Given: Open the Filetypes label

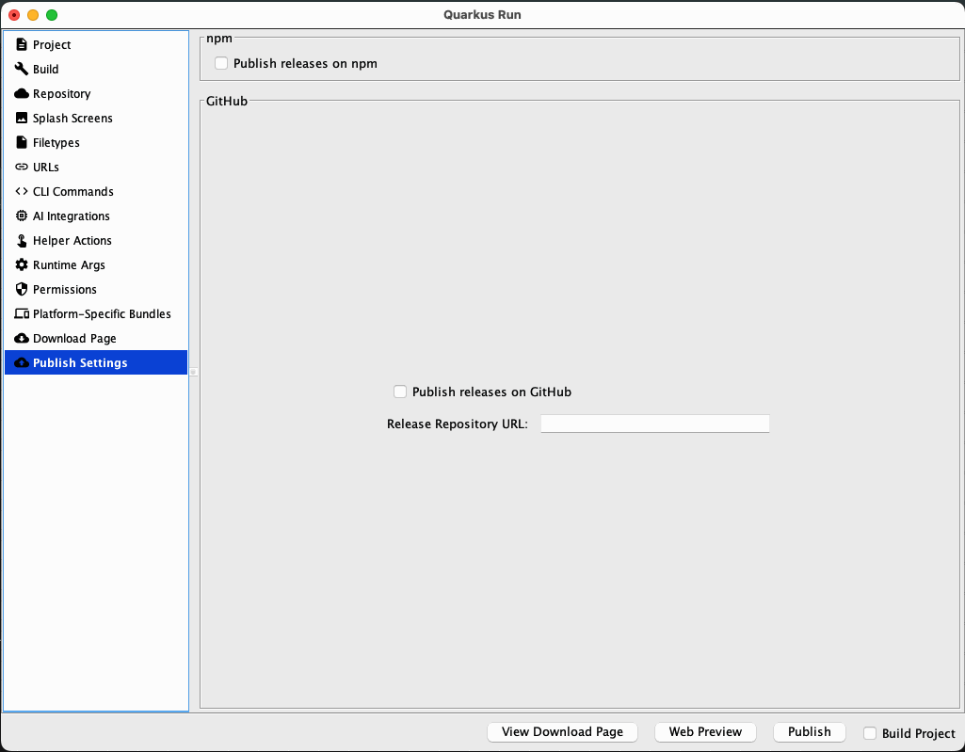Looking at the screenshot, I should point(56,143).
